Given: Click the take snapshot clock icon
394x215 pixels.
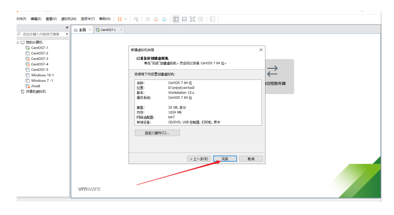Looking at the screenshot, I should 148,19.
